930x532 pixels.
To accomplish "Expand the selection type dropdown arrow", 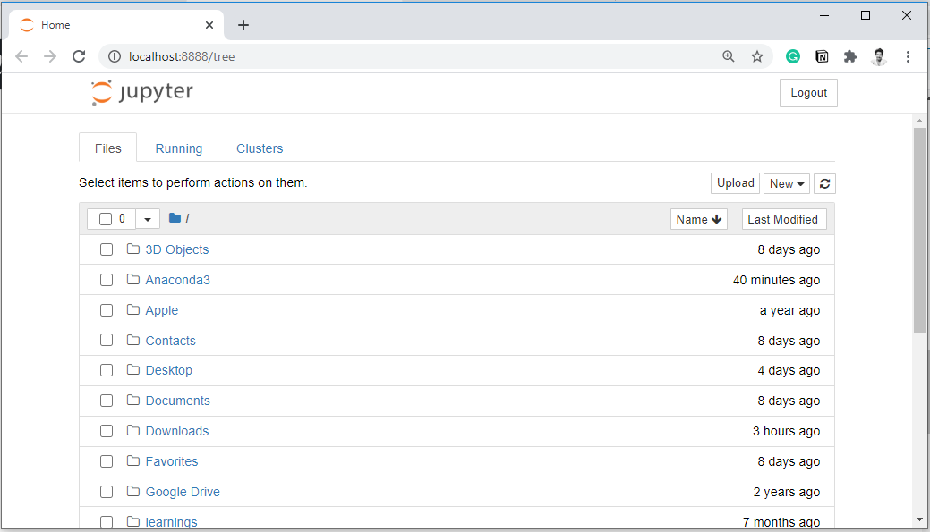I will point(148,219).
